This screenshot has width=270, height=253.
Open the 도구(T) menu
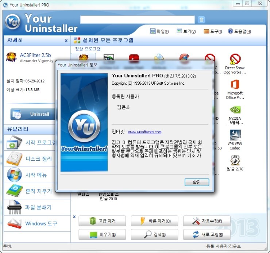pyautogui.click(x=213, y=31)
